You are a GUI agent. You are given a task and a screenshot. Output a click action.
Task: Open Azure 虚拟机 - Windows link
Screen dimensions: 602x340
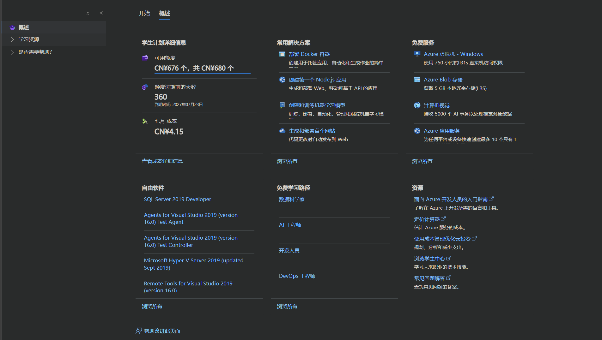pos(453,54)
